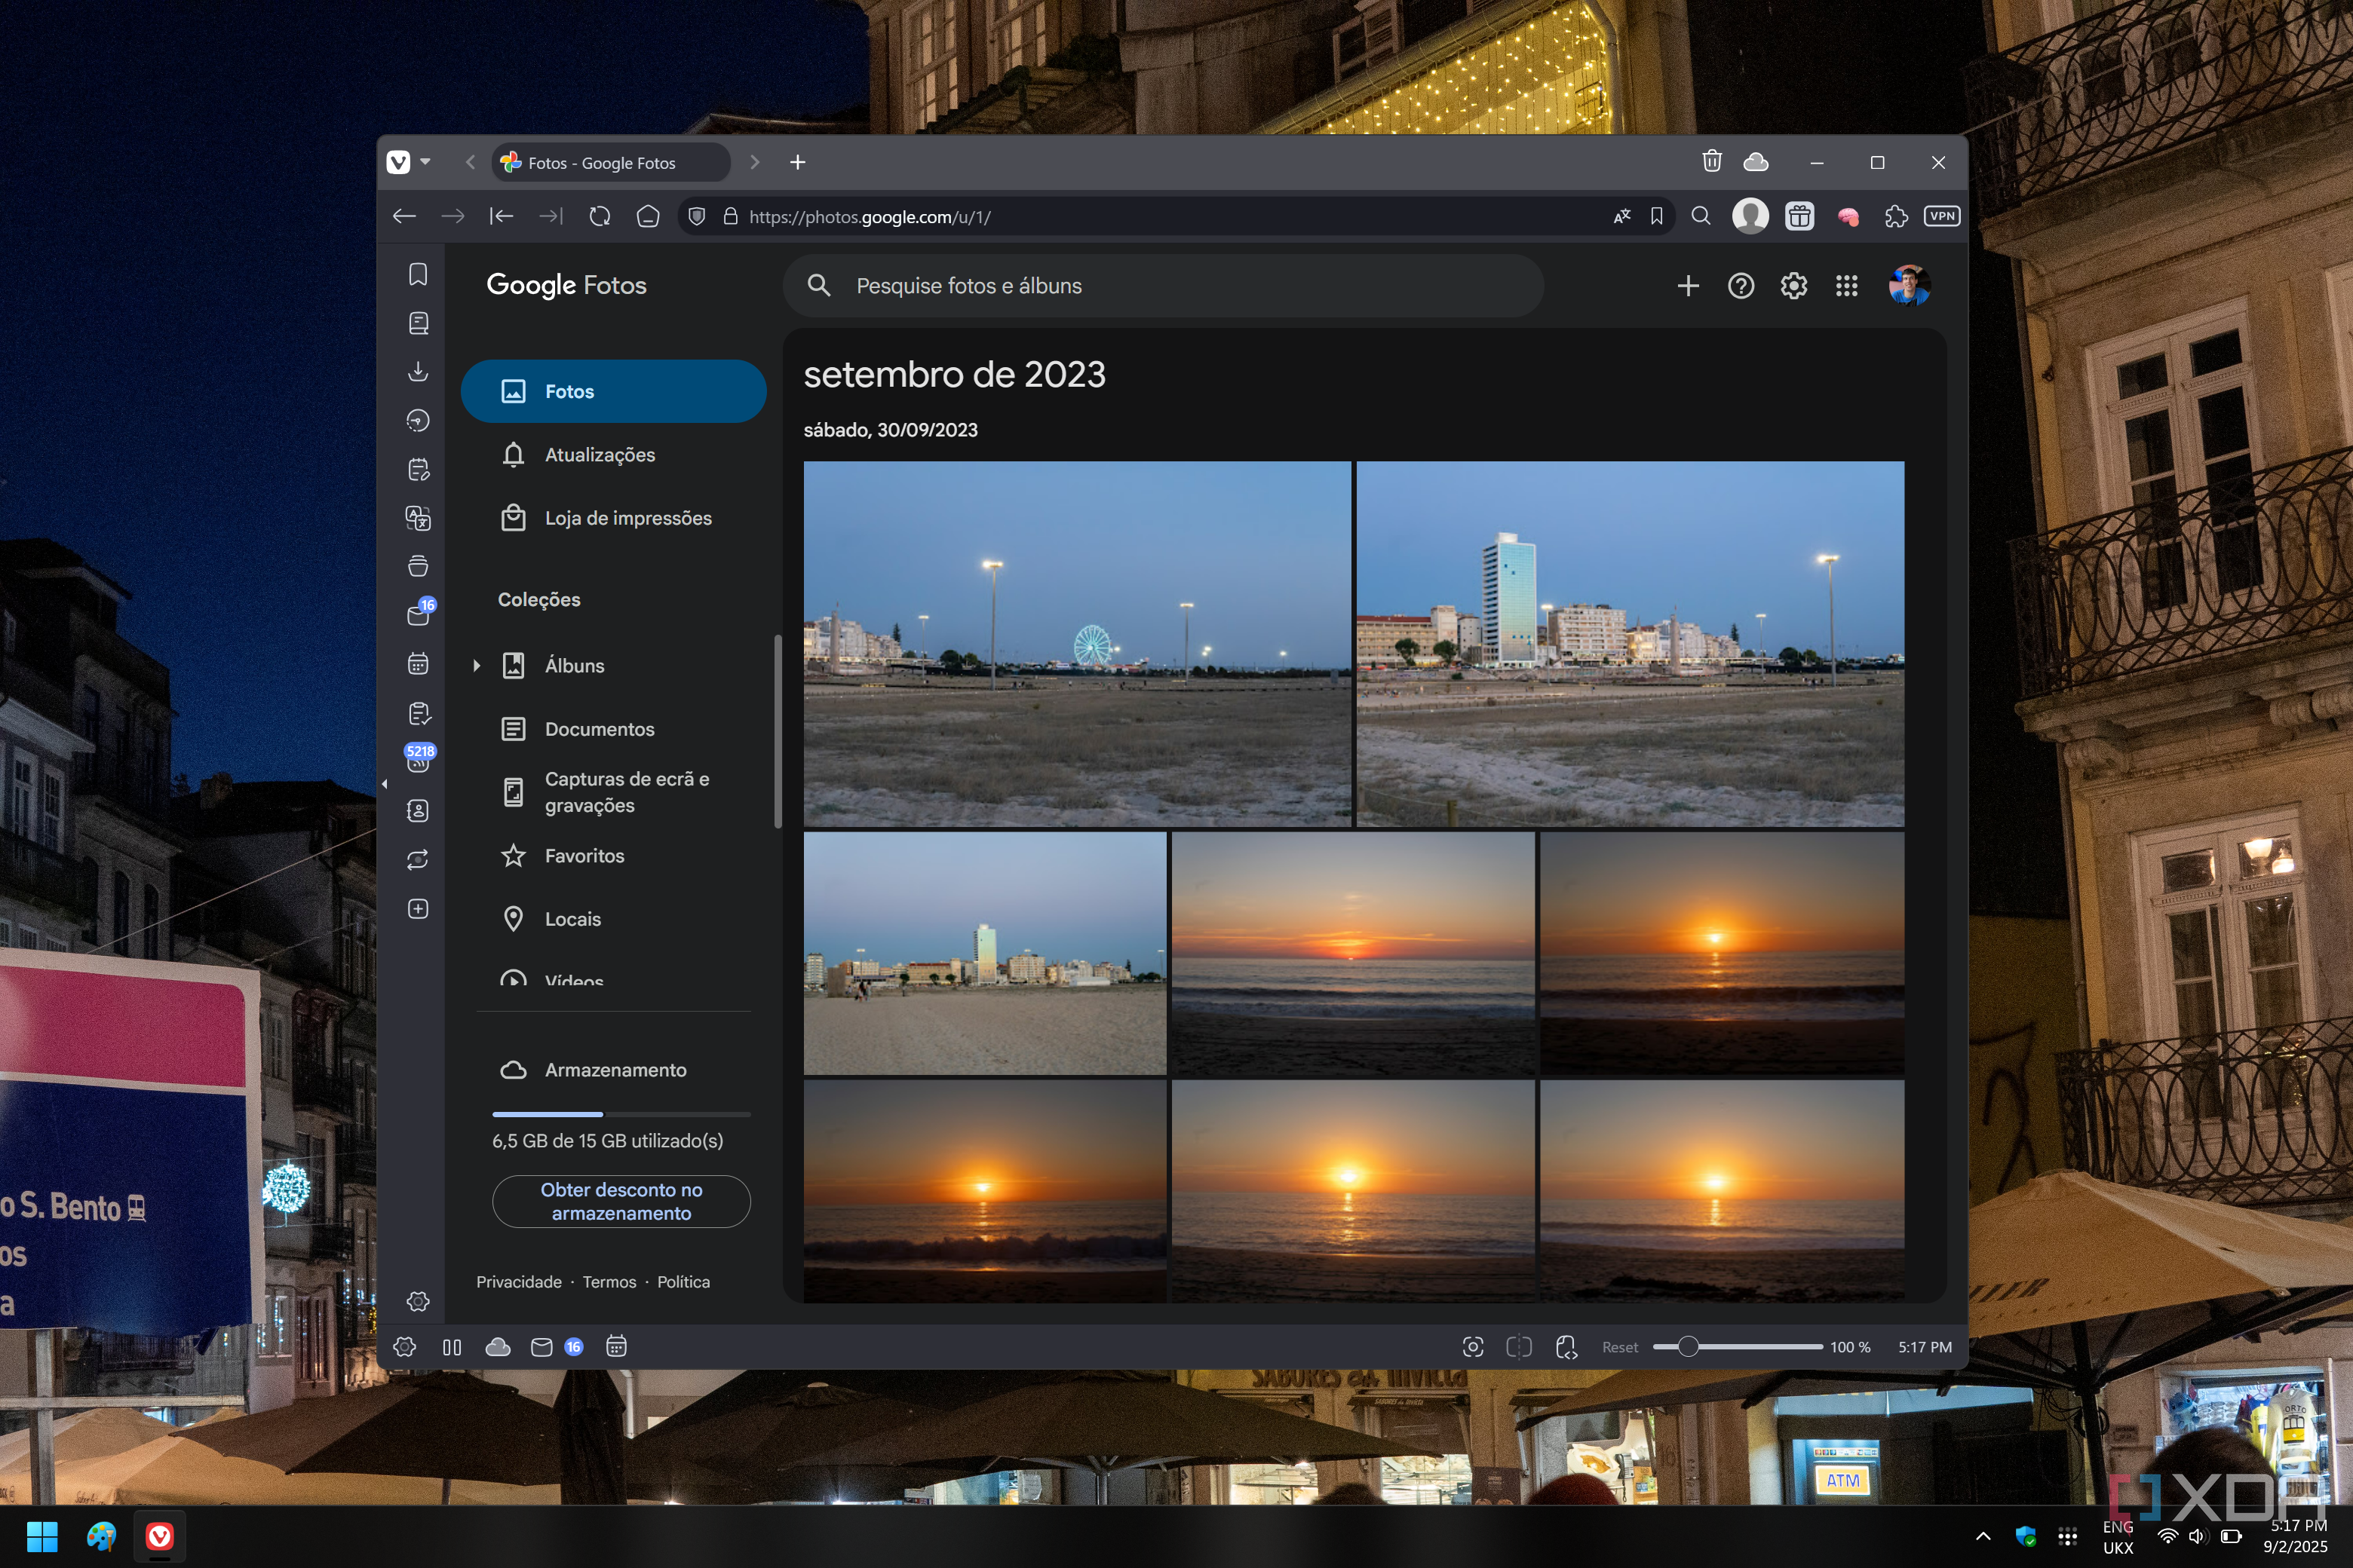Open the Reading List panel
The height and width of the screenshot is (1568, 2353).
click(418, 323)
